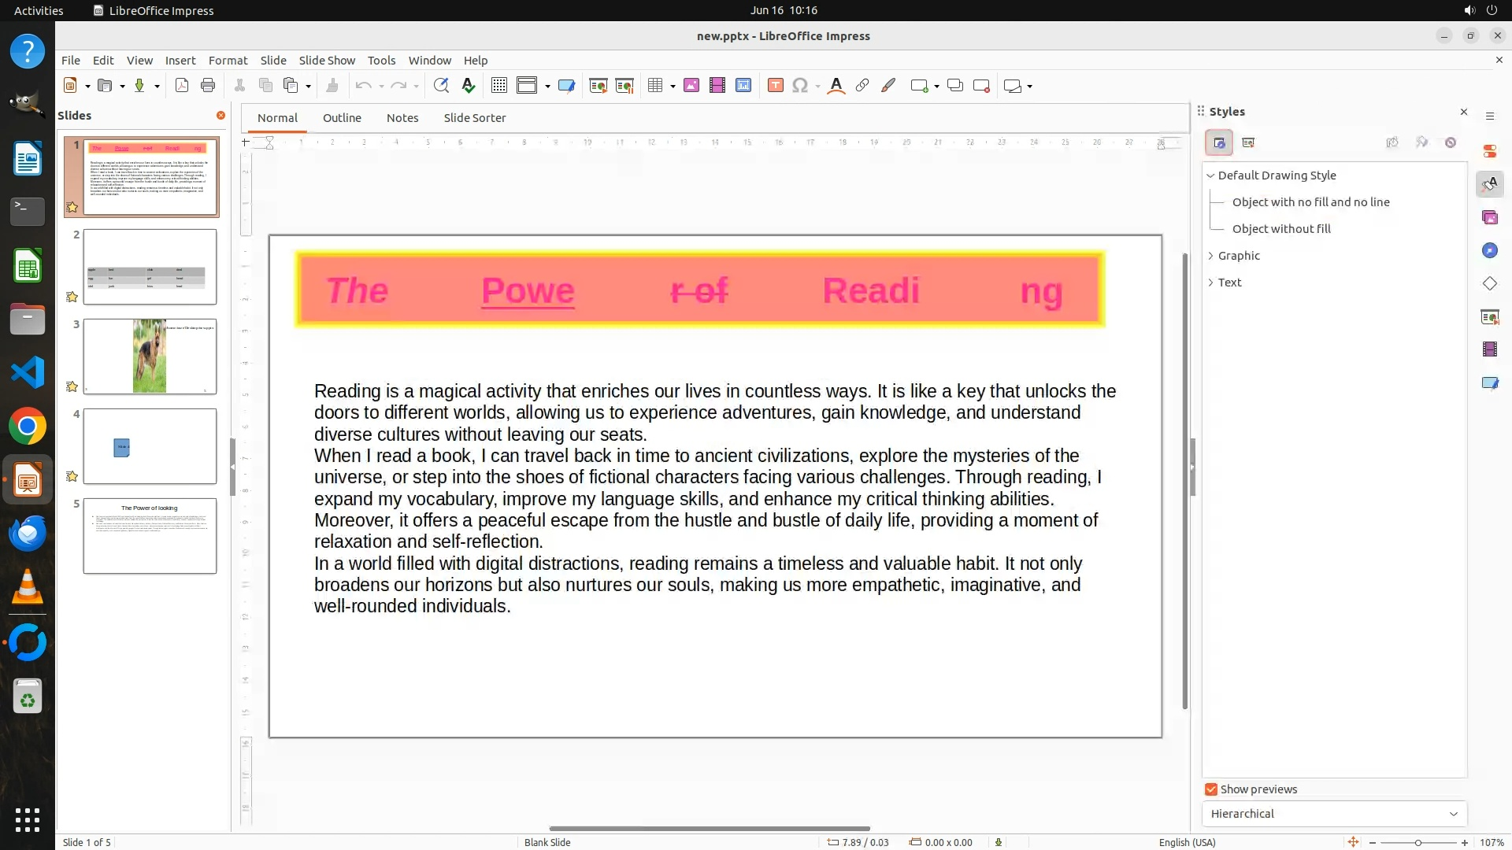The height and width of the screenshot is (850, 1512).
Task: Click the zoom slider handle
Action: tap(1418, 843)
